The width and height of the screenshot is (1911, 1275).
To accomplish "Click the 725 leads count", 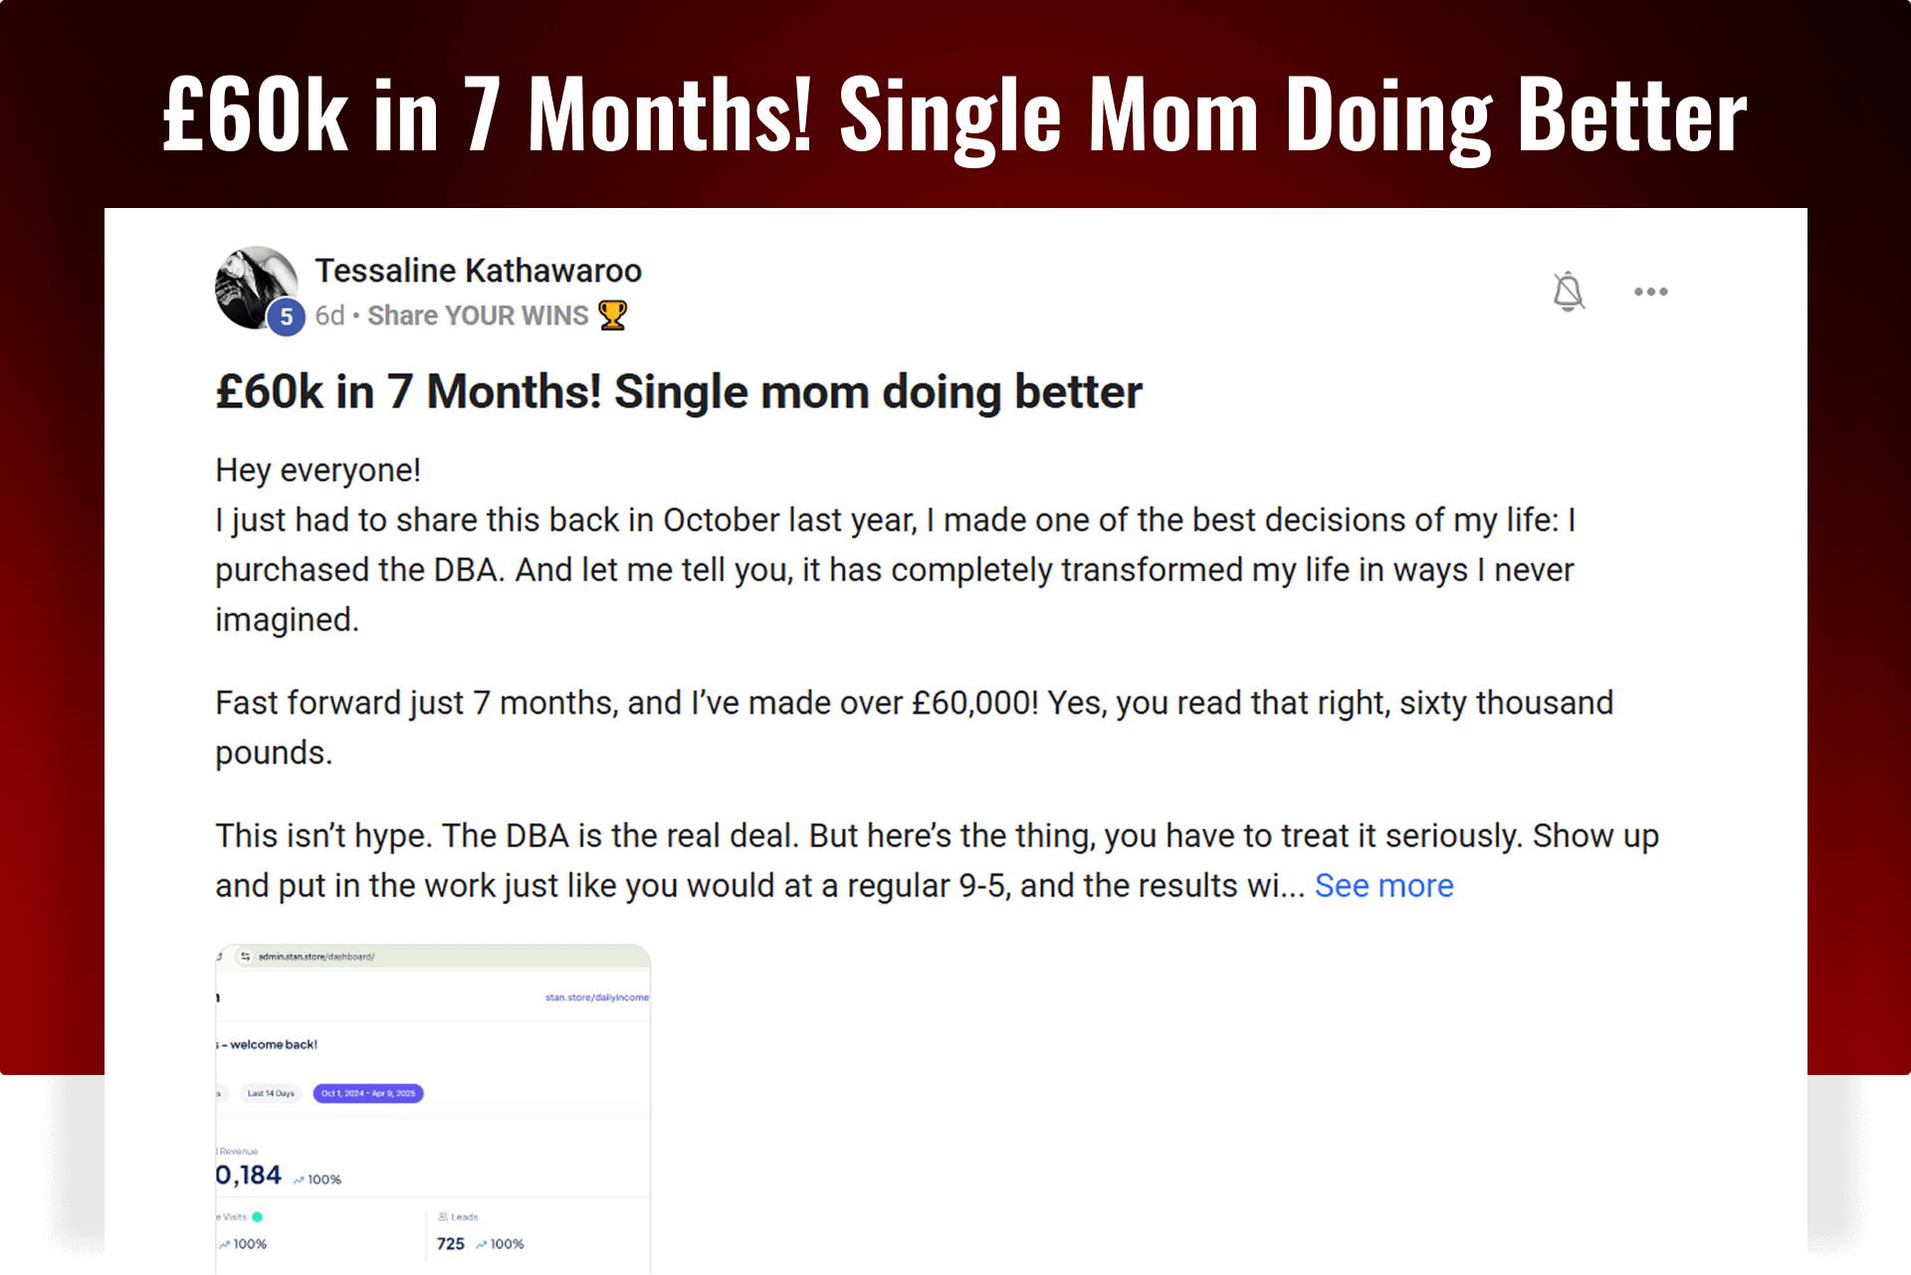I will (450, 1244).
